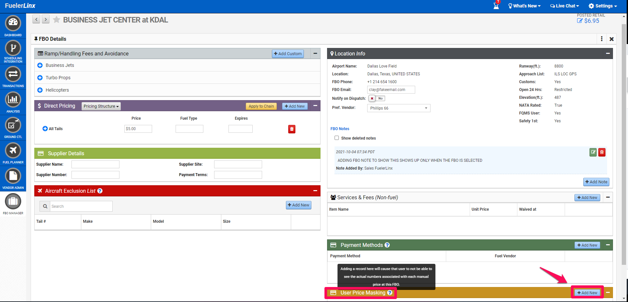Toggle Show deleted notes checkbox
The width and height of the screenshot is (628, 302).
(x=337, y=138)
